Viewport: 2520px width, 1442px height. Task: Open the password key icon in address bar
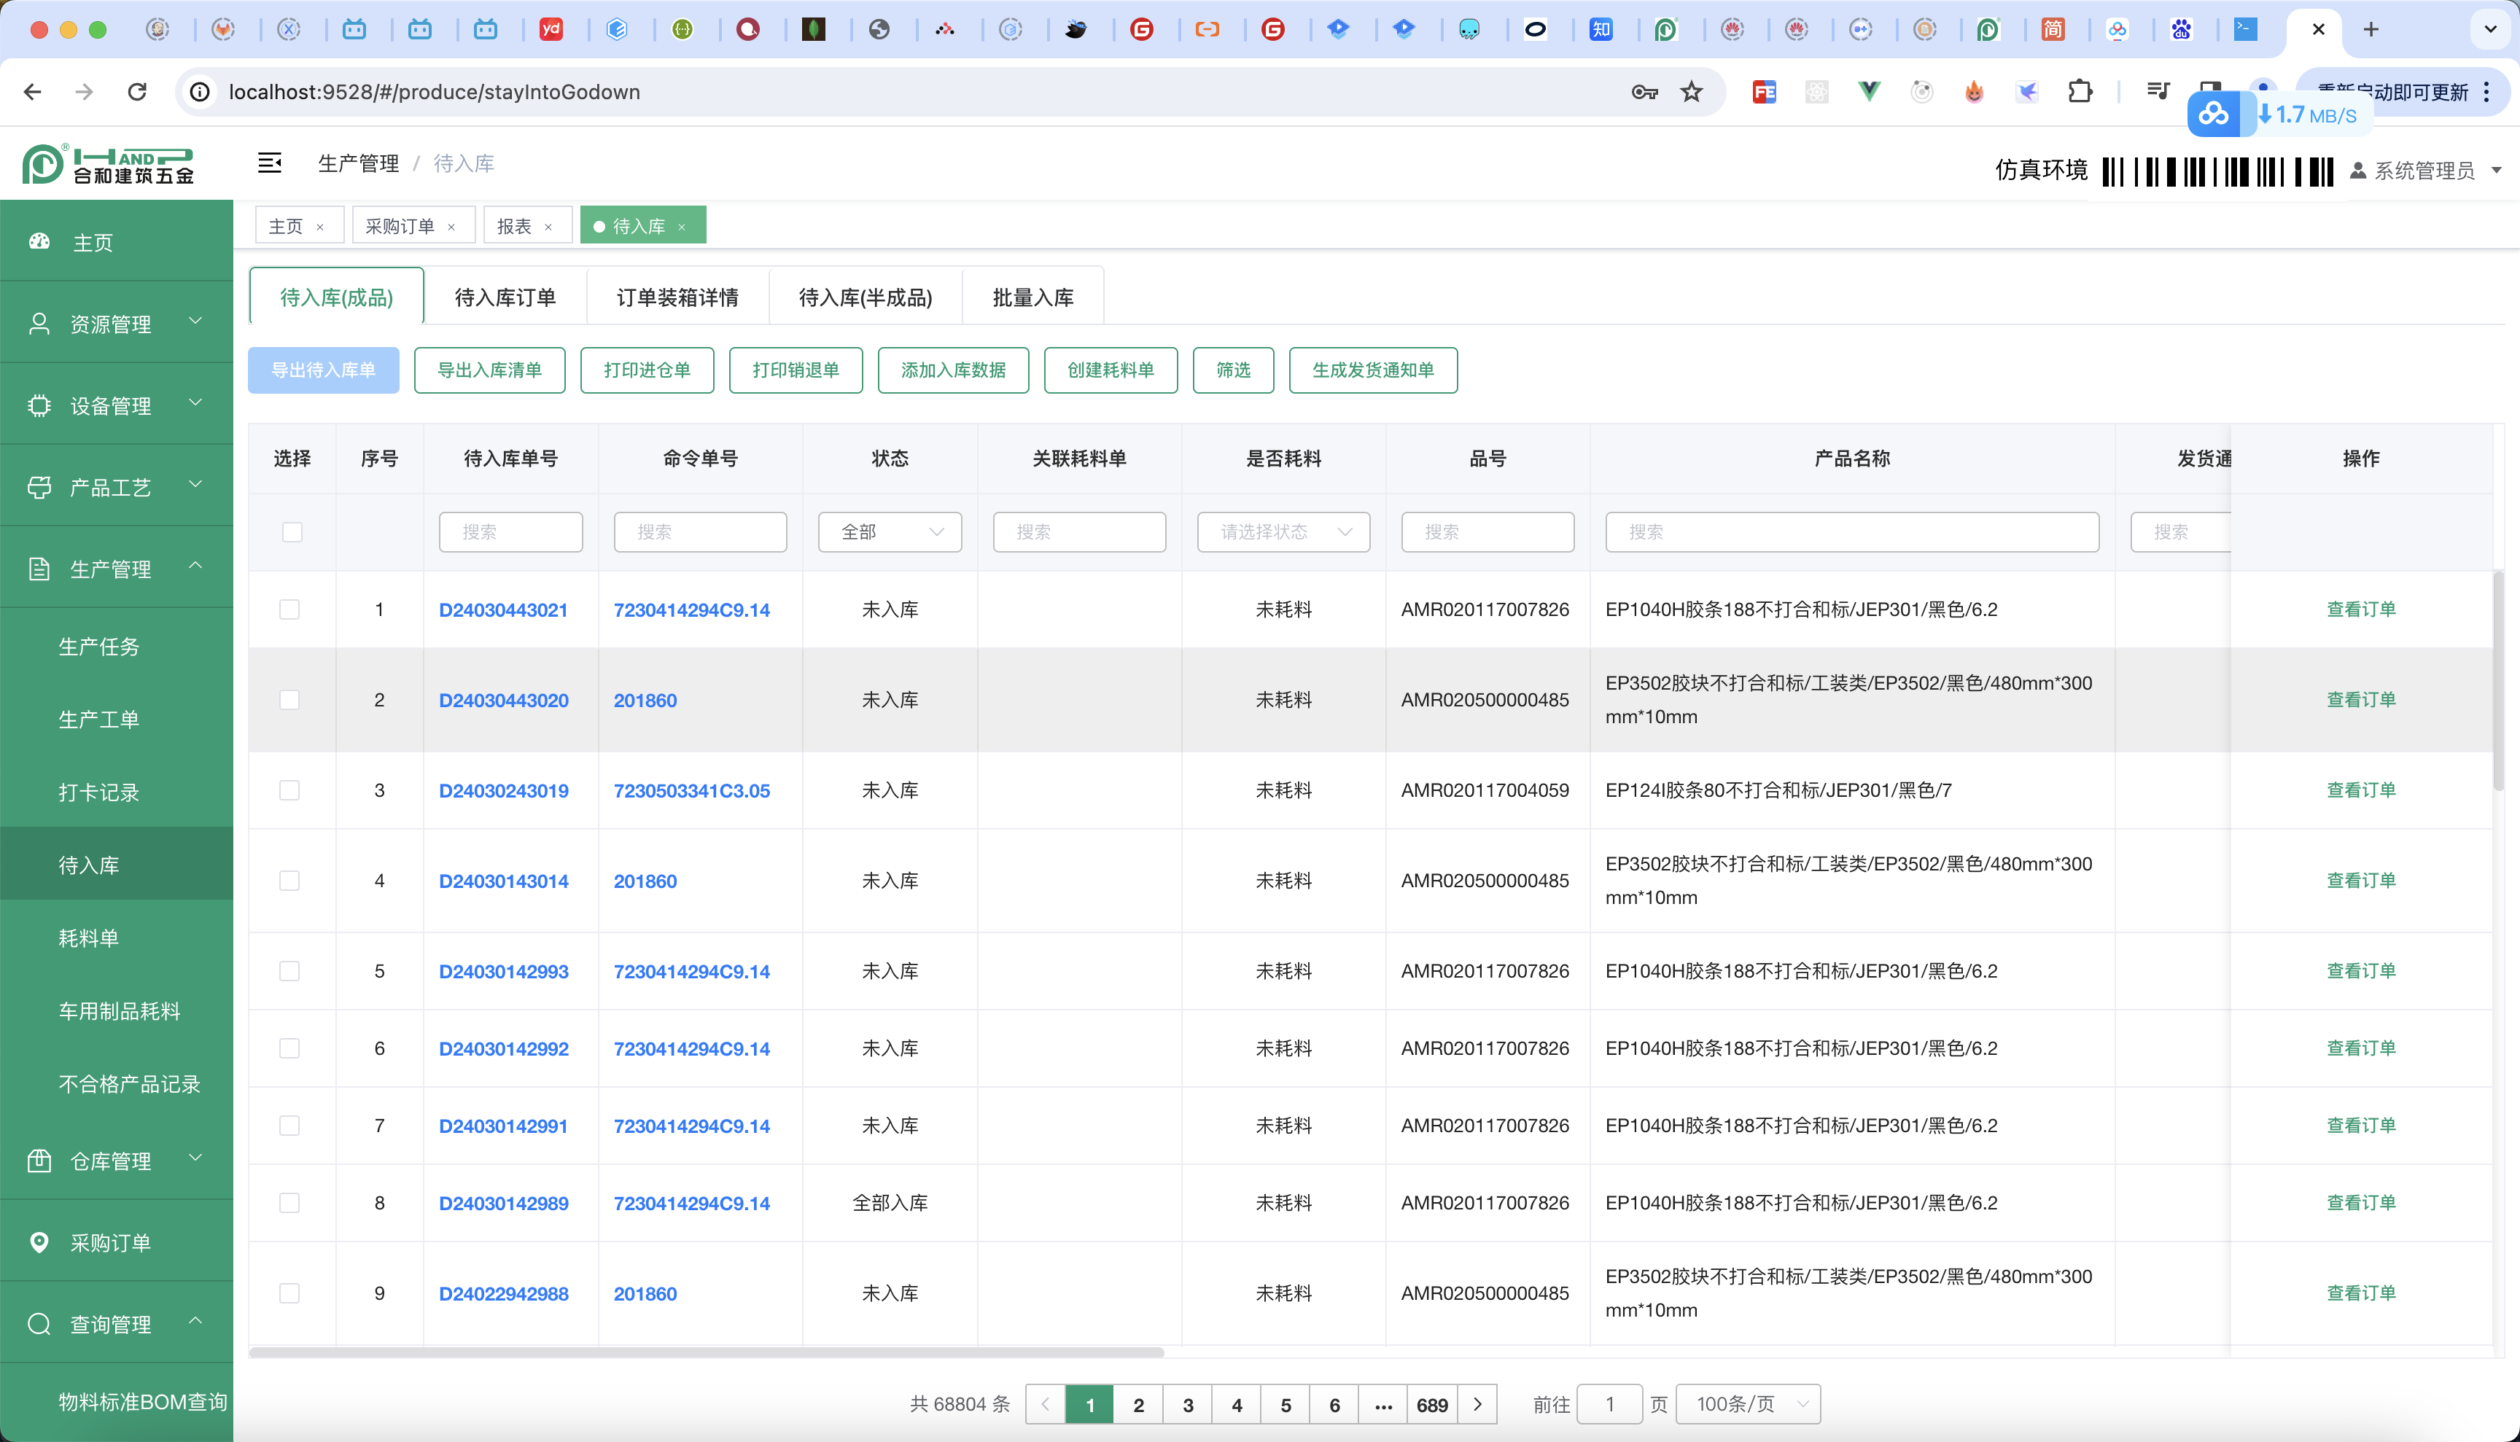point(1644,92)
